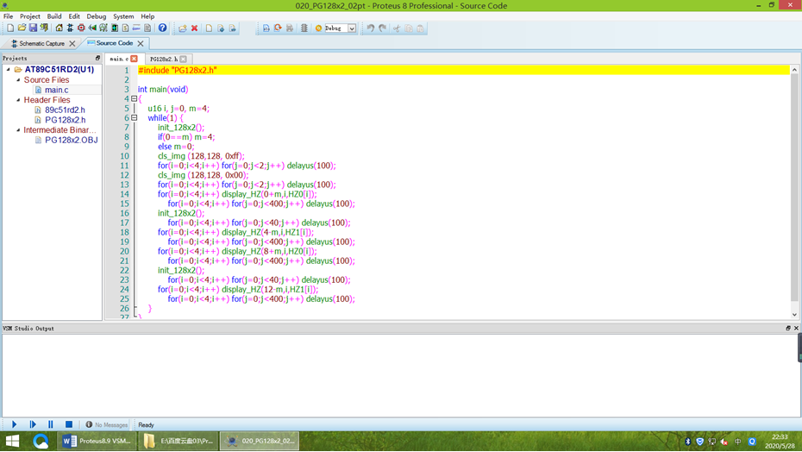
Task: Save the project using the floppy disk icon
Action: point(33,28)
